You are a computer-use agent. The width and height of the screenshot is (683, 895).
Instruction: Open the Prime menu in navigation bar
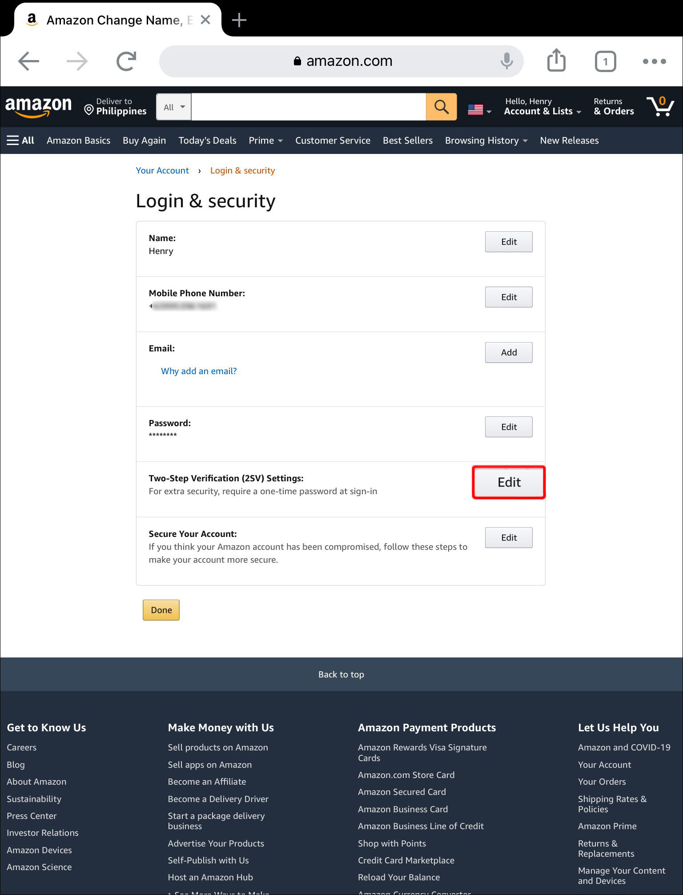point(265,141)
